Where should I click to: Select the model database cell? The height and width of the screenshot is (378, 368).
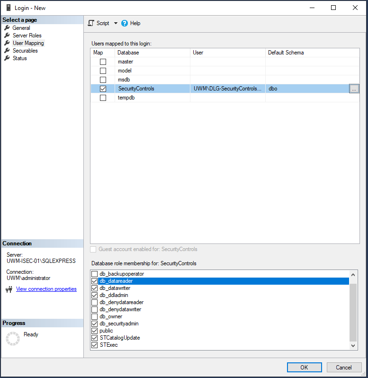pos(153,71)
